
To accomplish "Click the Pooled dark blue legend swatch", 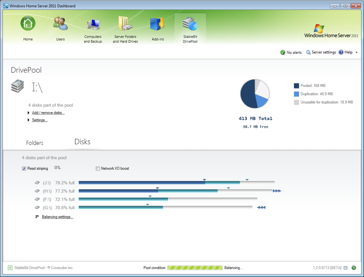I will 297,86.
